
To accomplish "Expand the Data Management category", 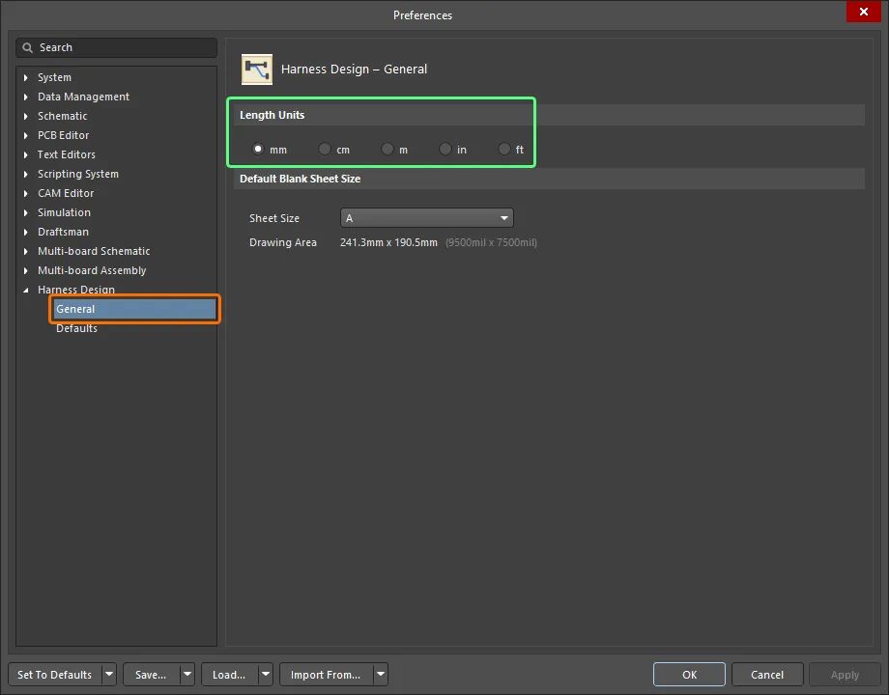I will pyautogui.click(x=26, y=97).
